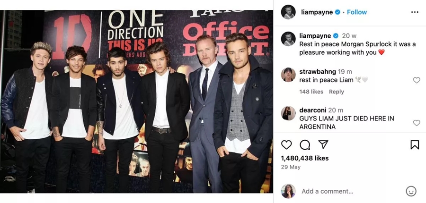Open comments via speech bubble icon
The height and width of the screenshot is (203, 426).
point(305,145)
